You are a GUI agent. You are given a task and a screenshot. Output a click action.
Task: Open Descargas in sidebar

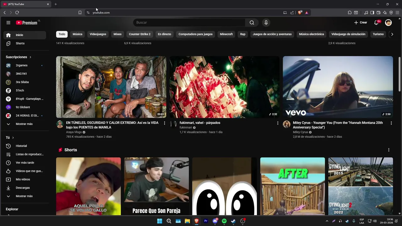click(x=25, y=188)
